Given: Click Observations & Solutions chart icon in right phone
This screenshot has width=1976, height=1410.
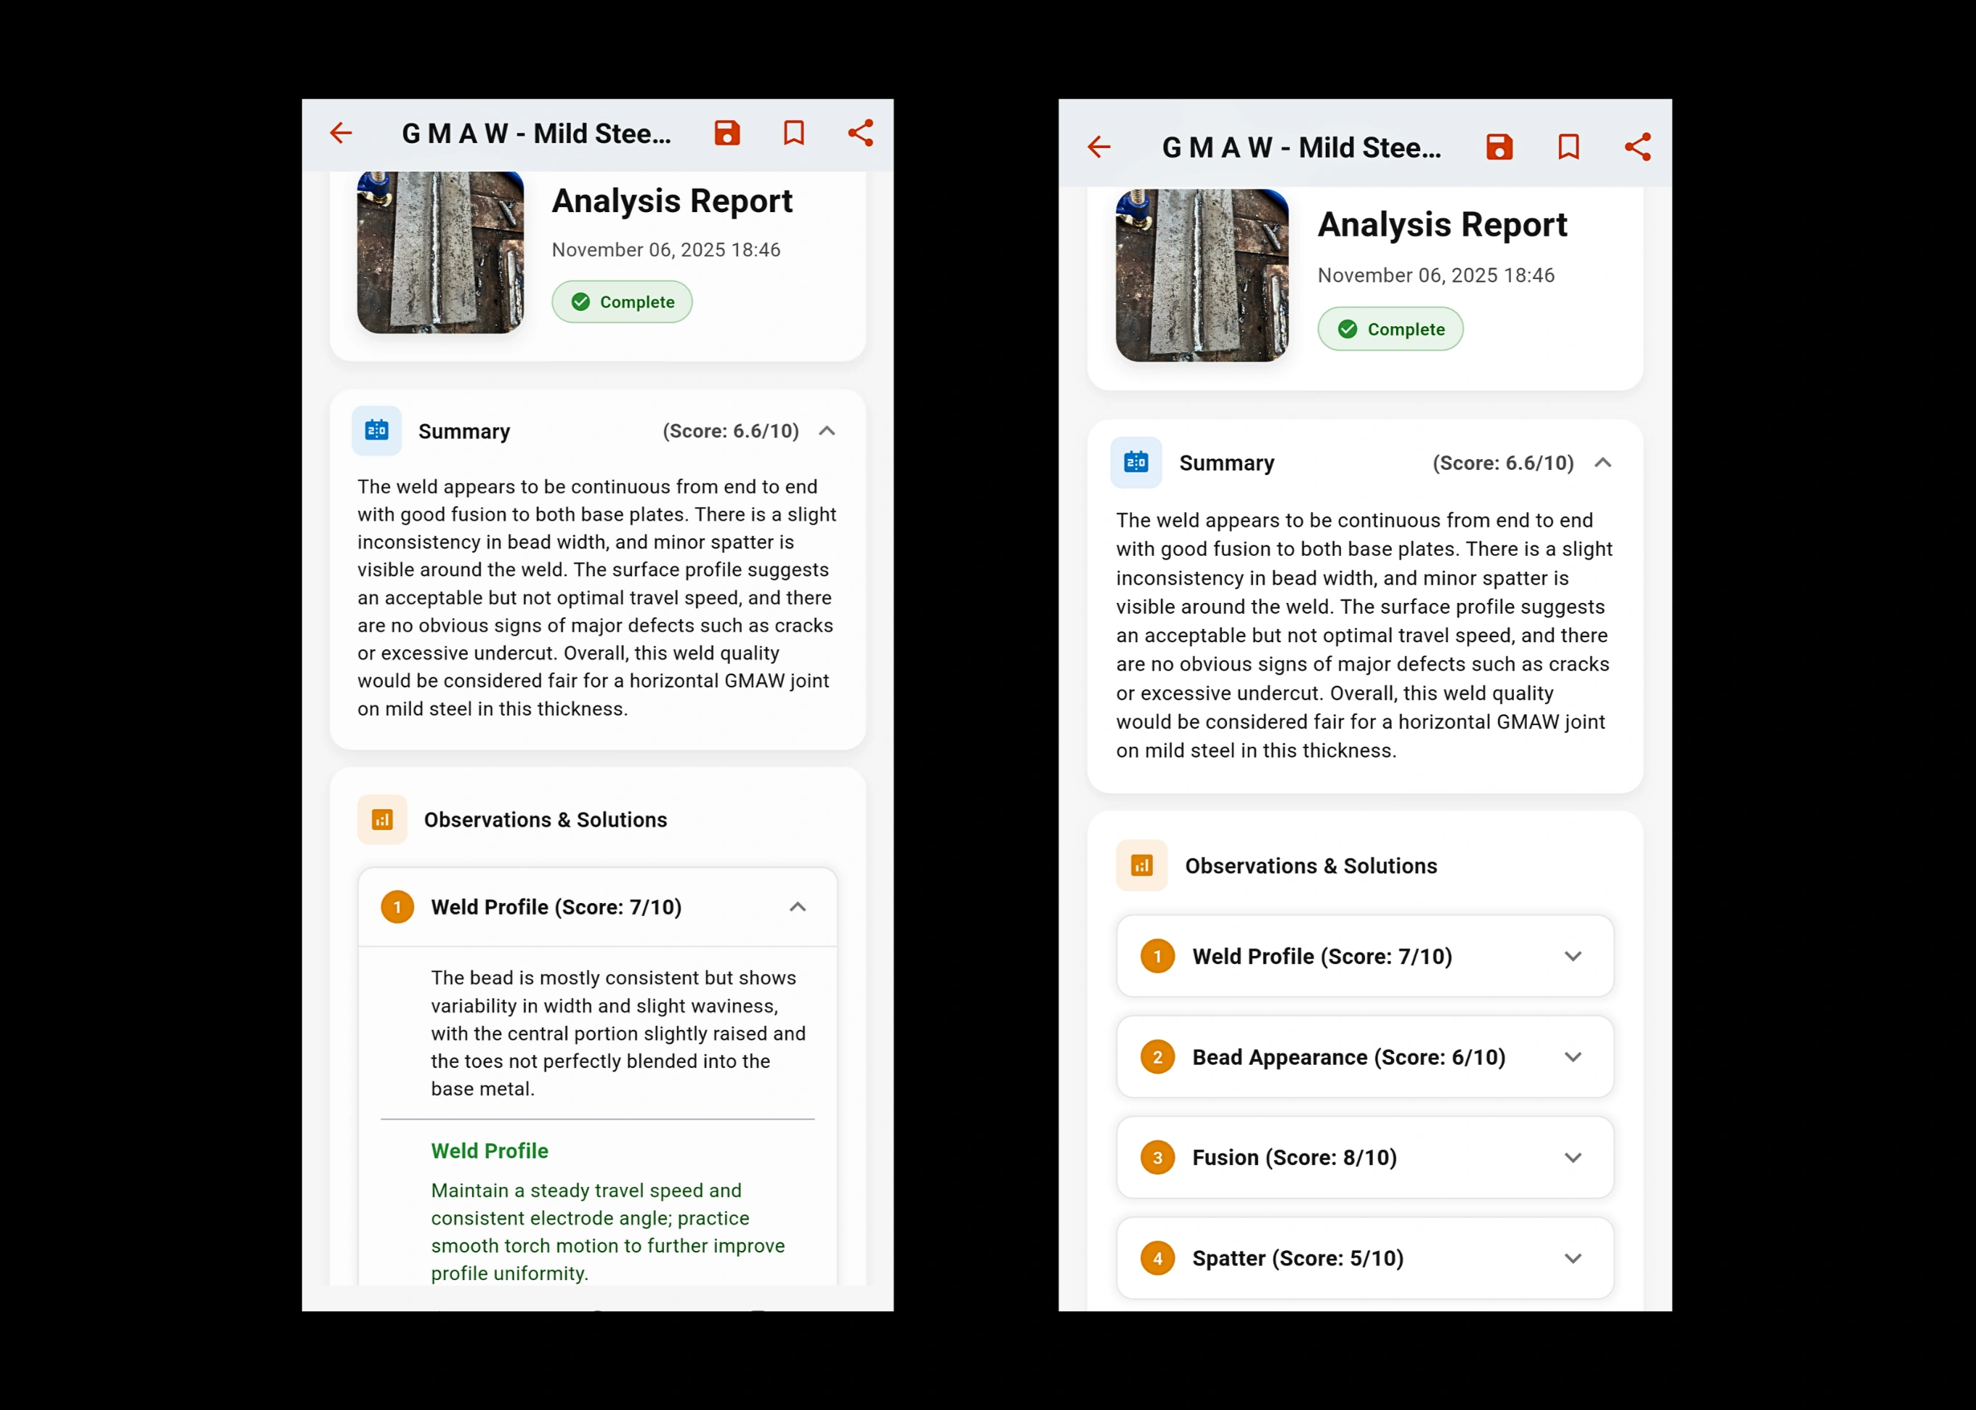Looking at the screenshot, I should (1141, 866).
